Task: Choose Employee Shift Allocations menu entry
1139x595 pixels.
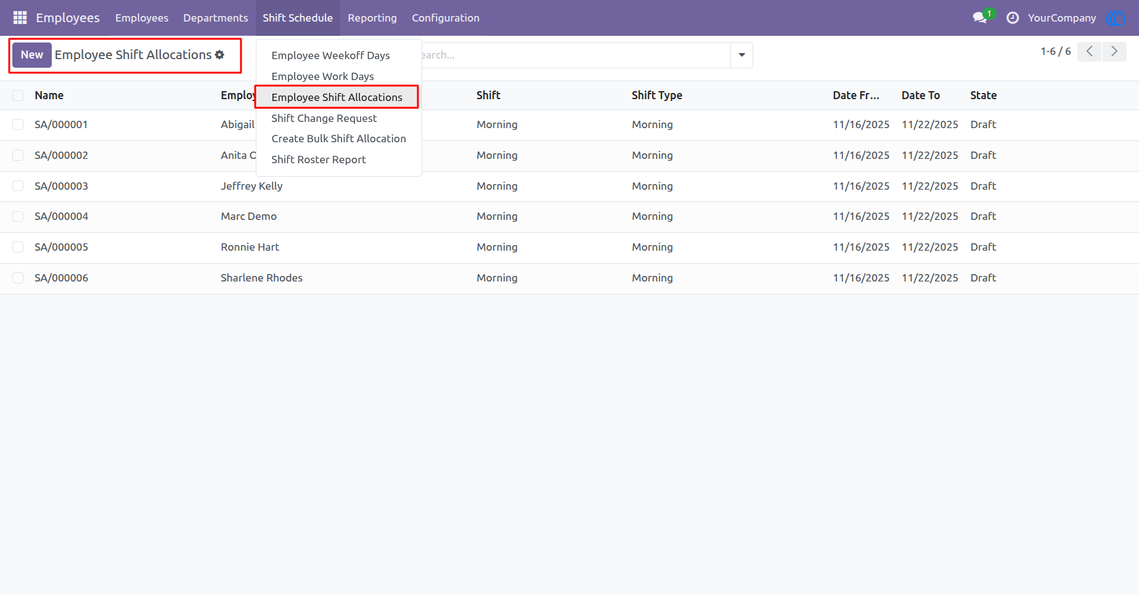Action: (x=338, y=97)
